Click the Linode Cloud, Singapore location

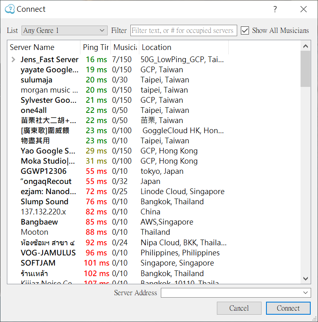tap(182, 192)
